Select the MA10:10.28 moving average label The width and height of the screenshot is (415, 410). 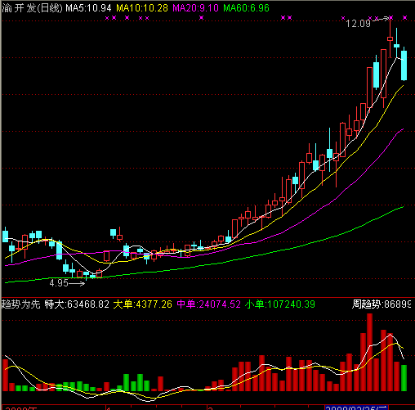click(x=142, y=8)
